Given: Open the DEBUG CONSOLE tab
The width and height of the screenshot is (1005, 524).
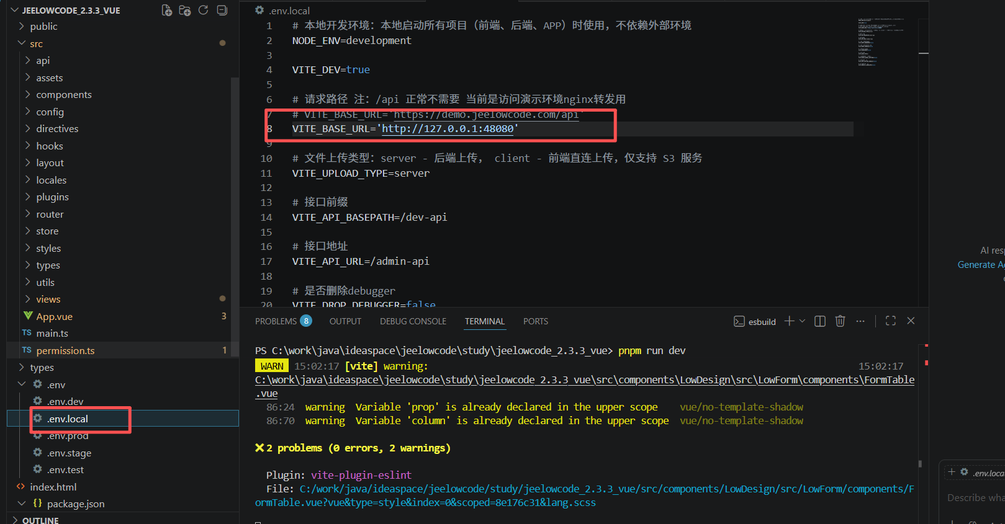Looking at the screenshot, I should [413, 321].
